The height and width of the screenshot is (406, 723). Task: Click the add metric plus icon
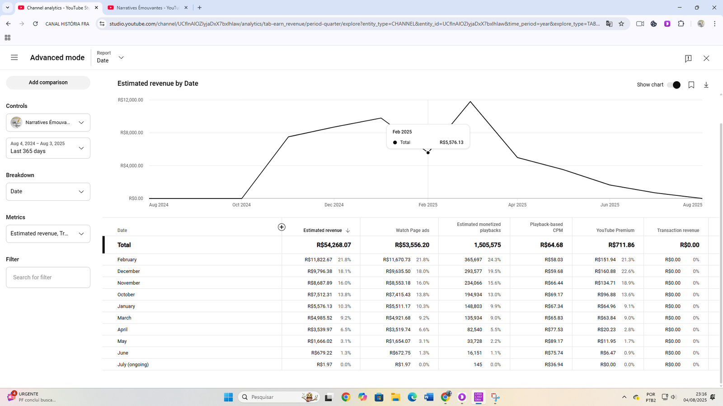click(x=282, y=227)
